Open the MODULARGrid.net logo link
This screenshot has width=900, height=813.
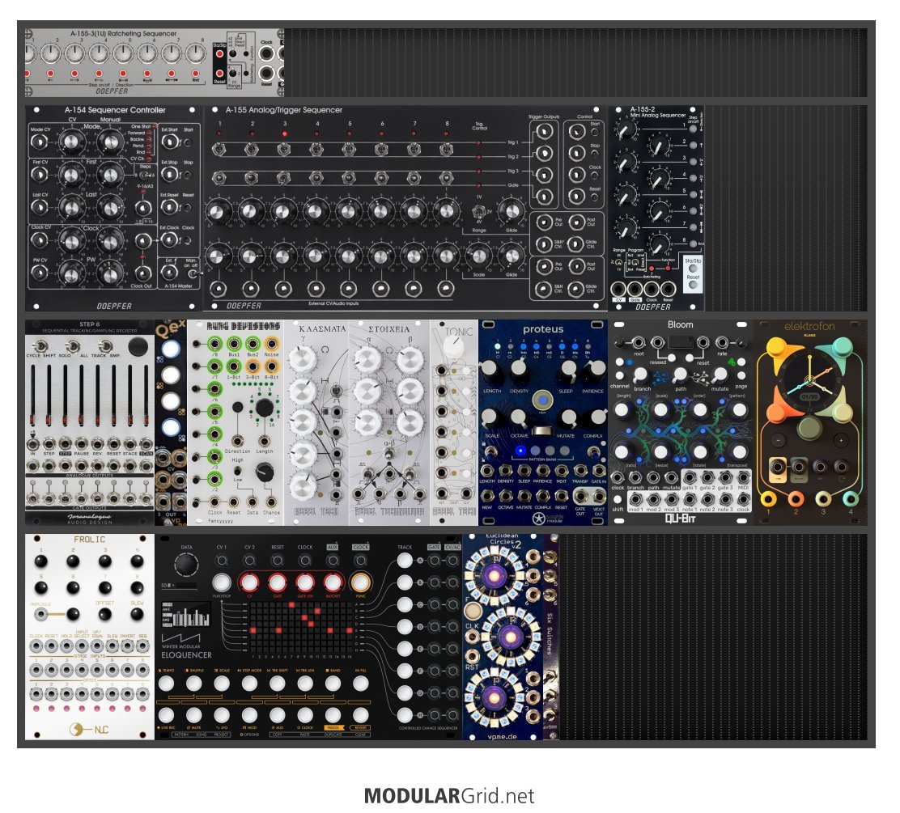(449, 796)
